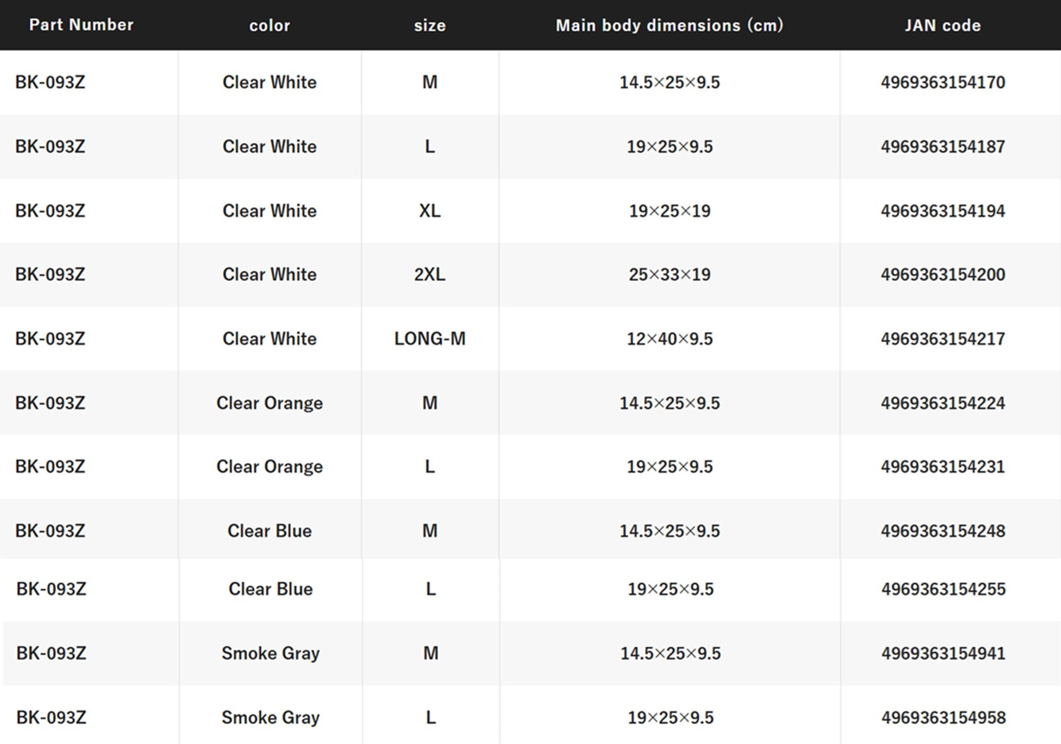Select dimensions 25×33×19 cell
The width and height of the screenshot is (1061, 744).
coord(669,274)
